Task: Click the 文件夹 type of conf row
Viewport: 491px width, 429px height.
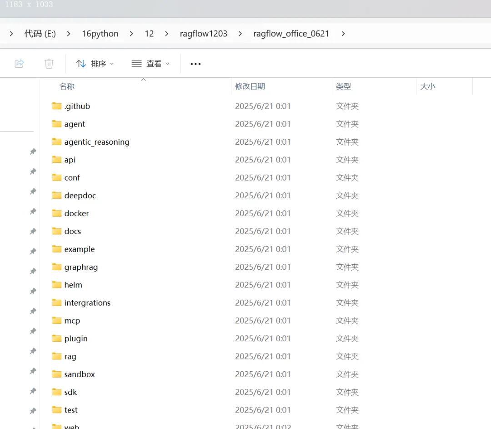Action: (x=347, y=177)
